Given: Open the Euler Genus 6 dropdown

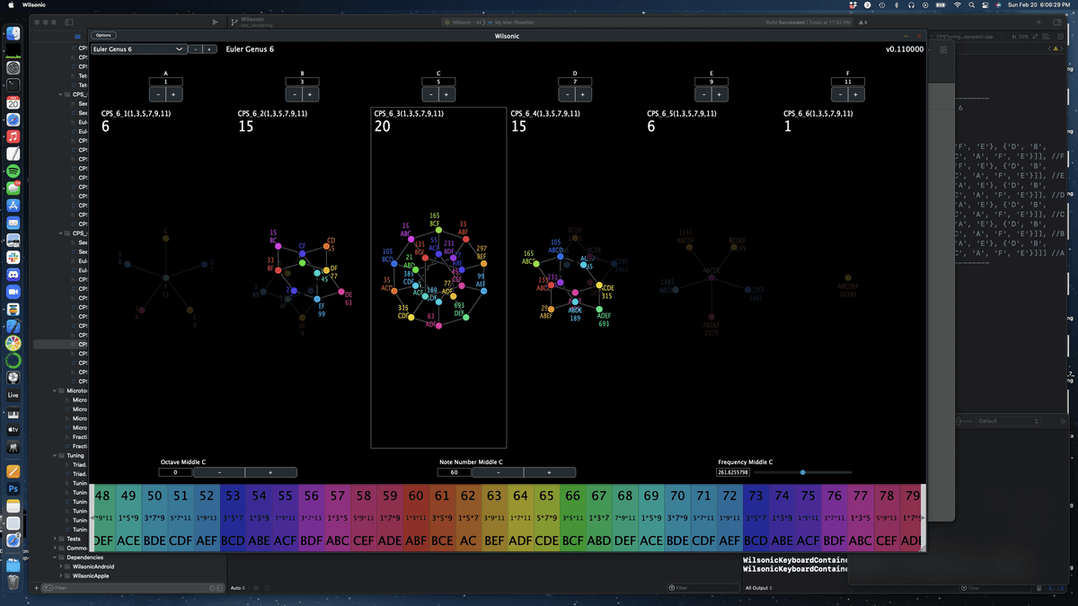Looking at the screenshot, I should tap(138, 49).
